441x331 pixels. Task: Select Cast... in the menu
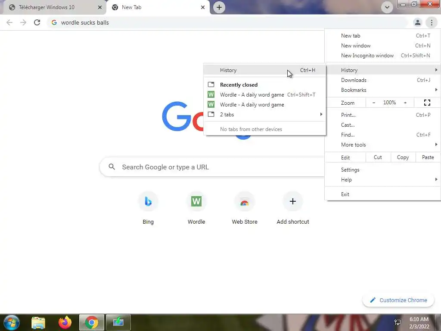point(382,125)
